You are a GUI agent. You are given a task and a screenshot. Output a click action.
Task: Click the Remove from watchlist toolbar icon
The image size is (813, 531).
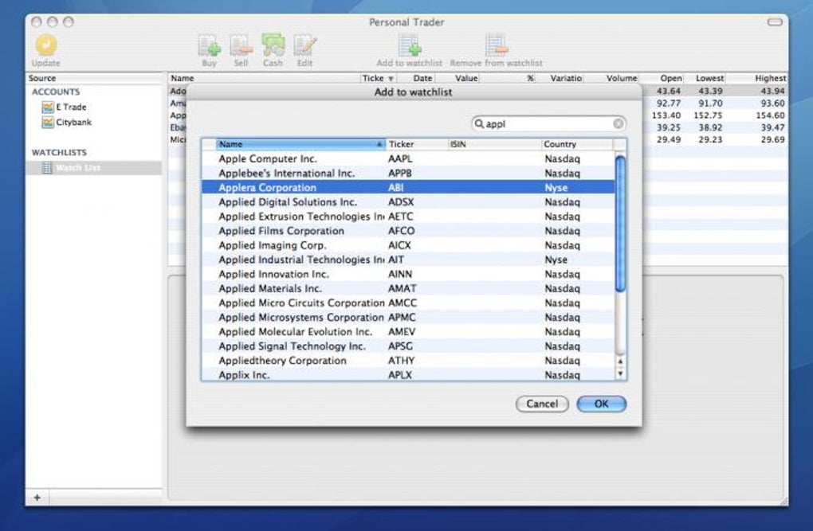tap(497, 45)
